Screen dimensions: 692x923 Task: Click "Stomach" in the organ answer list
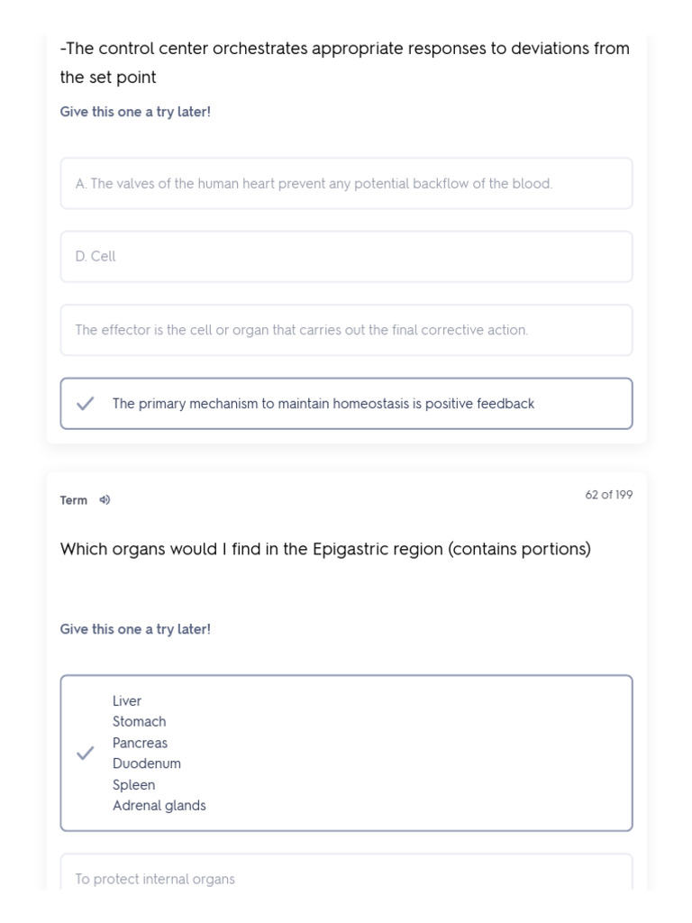coord(140,722)
